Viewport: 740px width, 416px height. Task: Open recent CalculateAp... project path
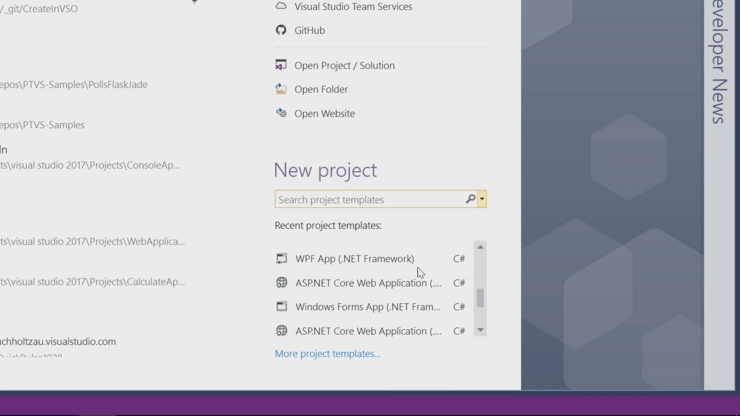pos(92,282)
